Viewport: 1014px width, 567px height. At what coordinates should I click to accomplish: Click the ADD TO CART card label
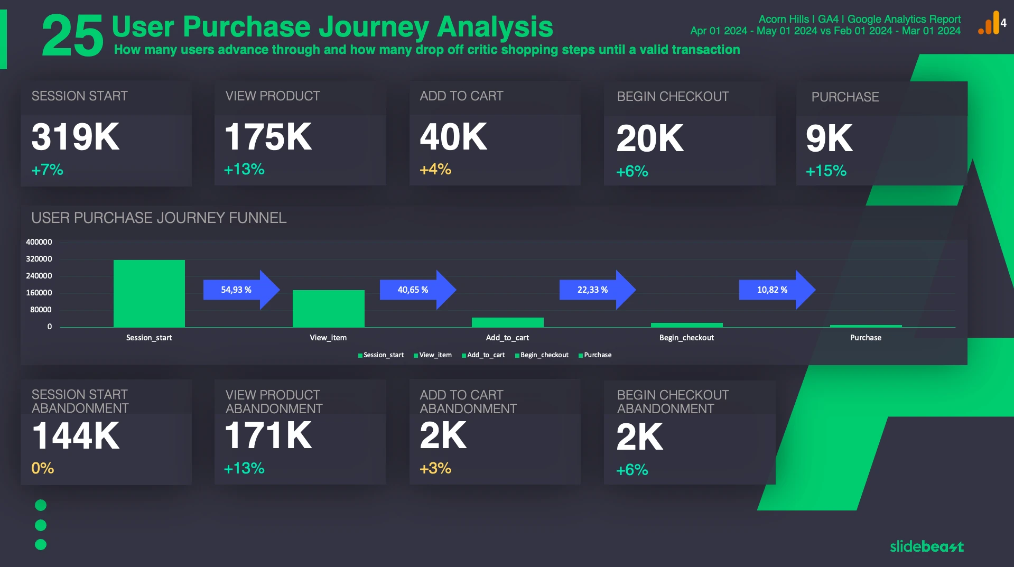click(x=461, y=96)
